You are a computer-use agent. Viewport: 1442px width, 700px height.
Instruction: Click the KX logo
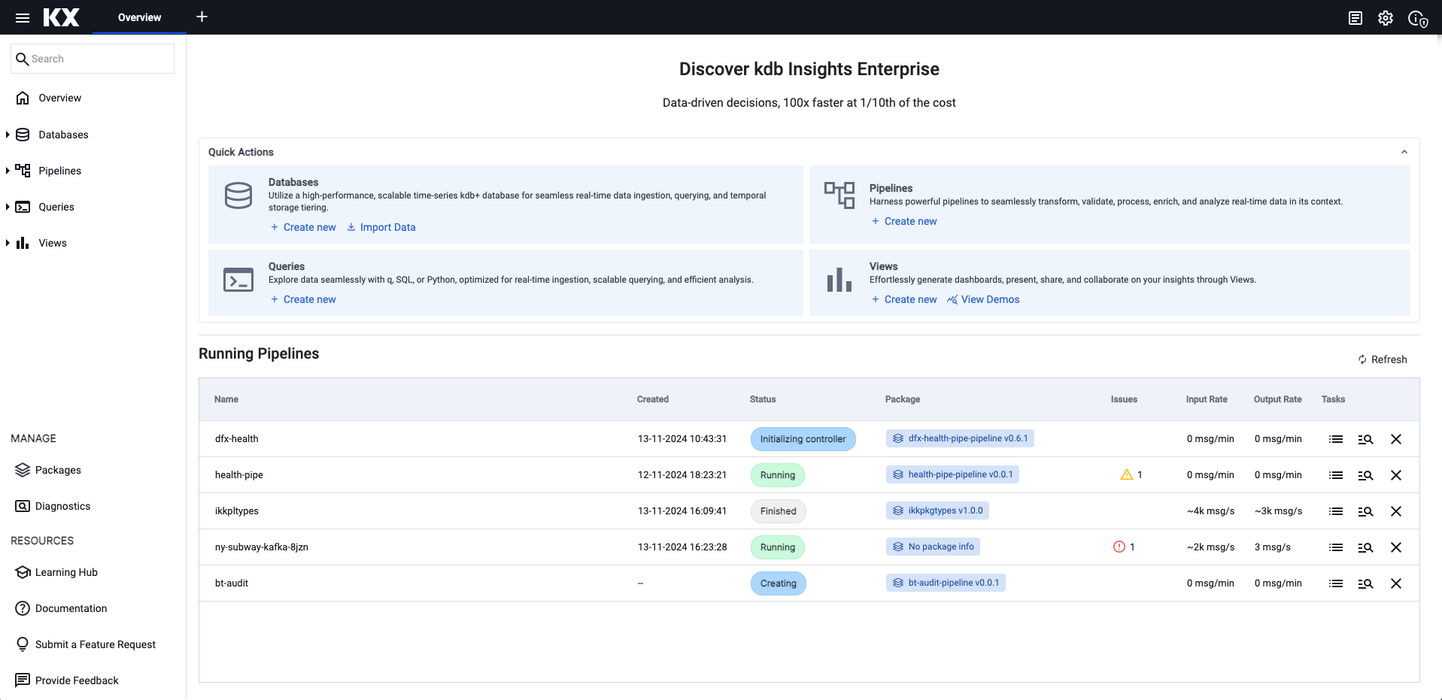[x=61, y=17]
